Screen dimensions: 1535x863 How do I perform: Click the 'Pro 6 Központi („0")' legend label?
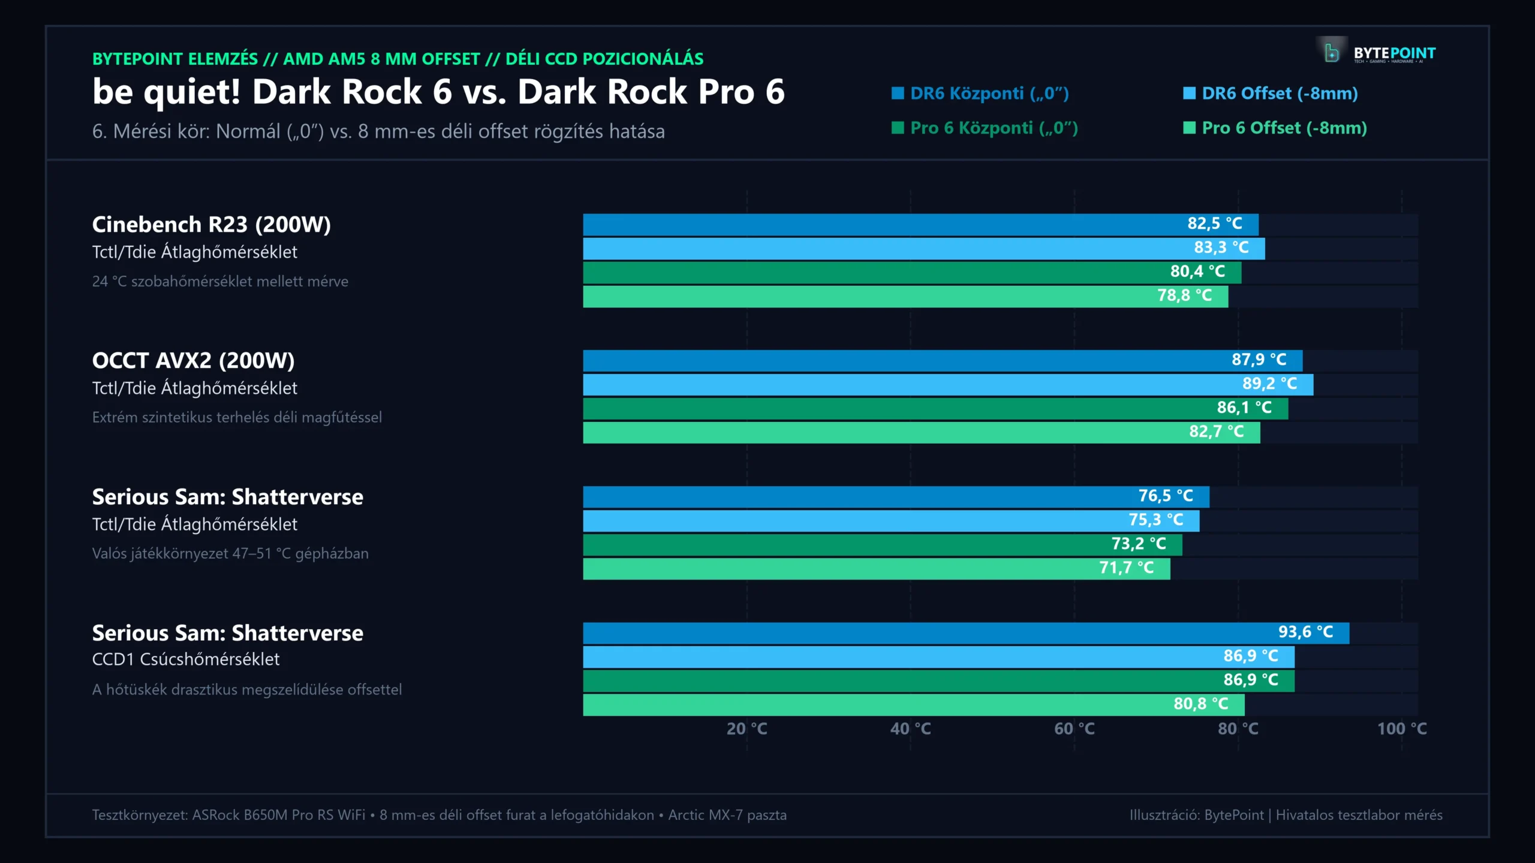(994, 128)
